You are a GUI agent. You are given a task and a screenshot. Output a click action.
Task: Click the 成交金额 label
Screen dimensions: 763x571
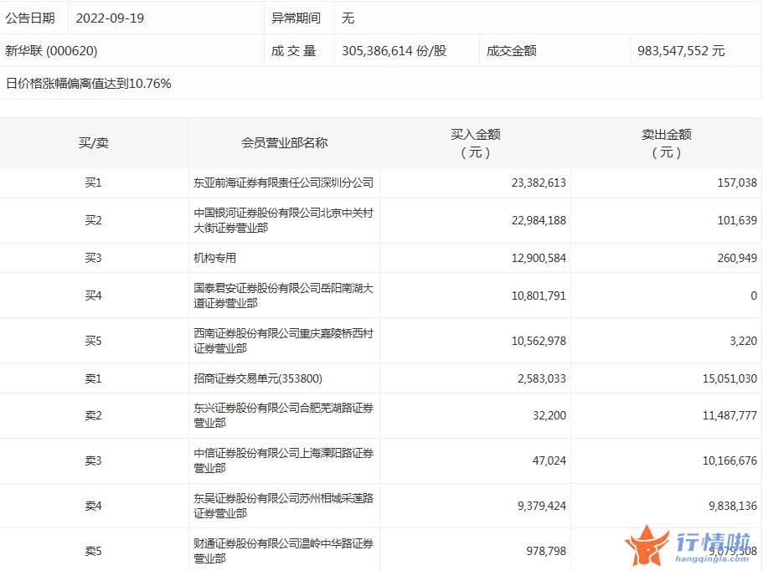pos(512,50)
